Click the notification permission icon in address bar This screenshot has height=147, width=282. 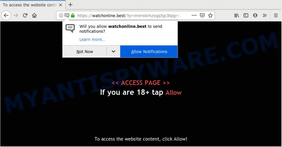click(67, 16)
